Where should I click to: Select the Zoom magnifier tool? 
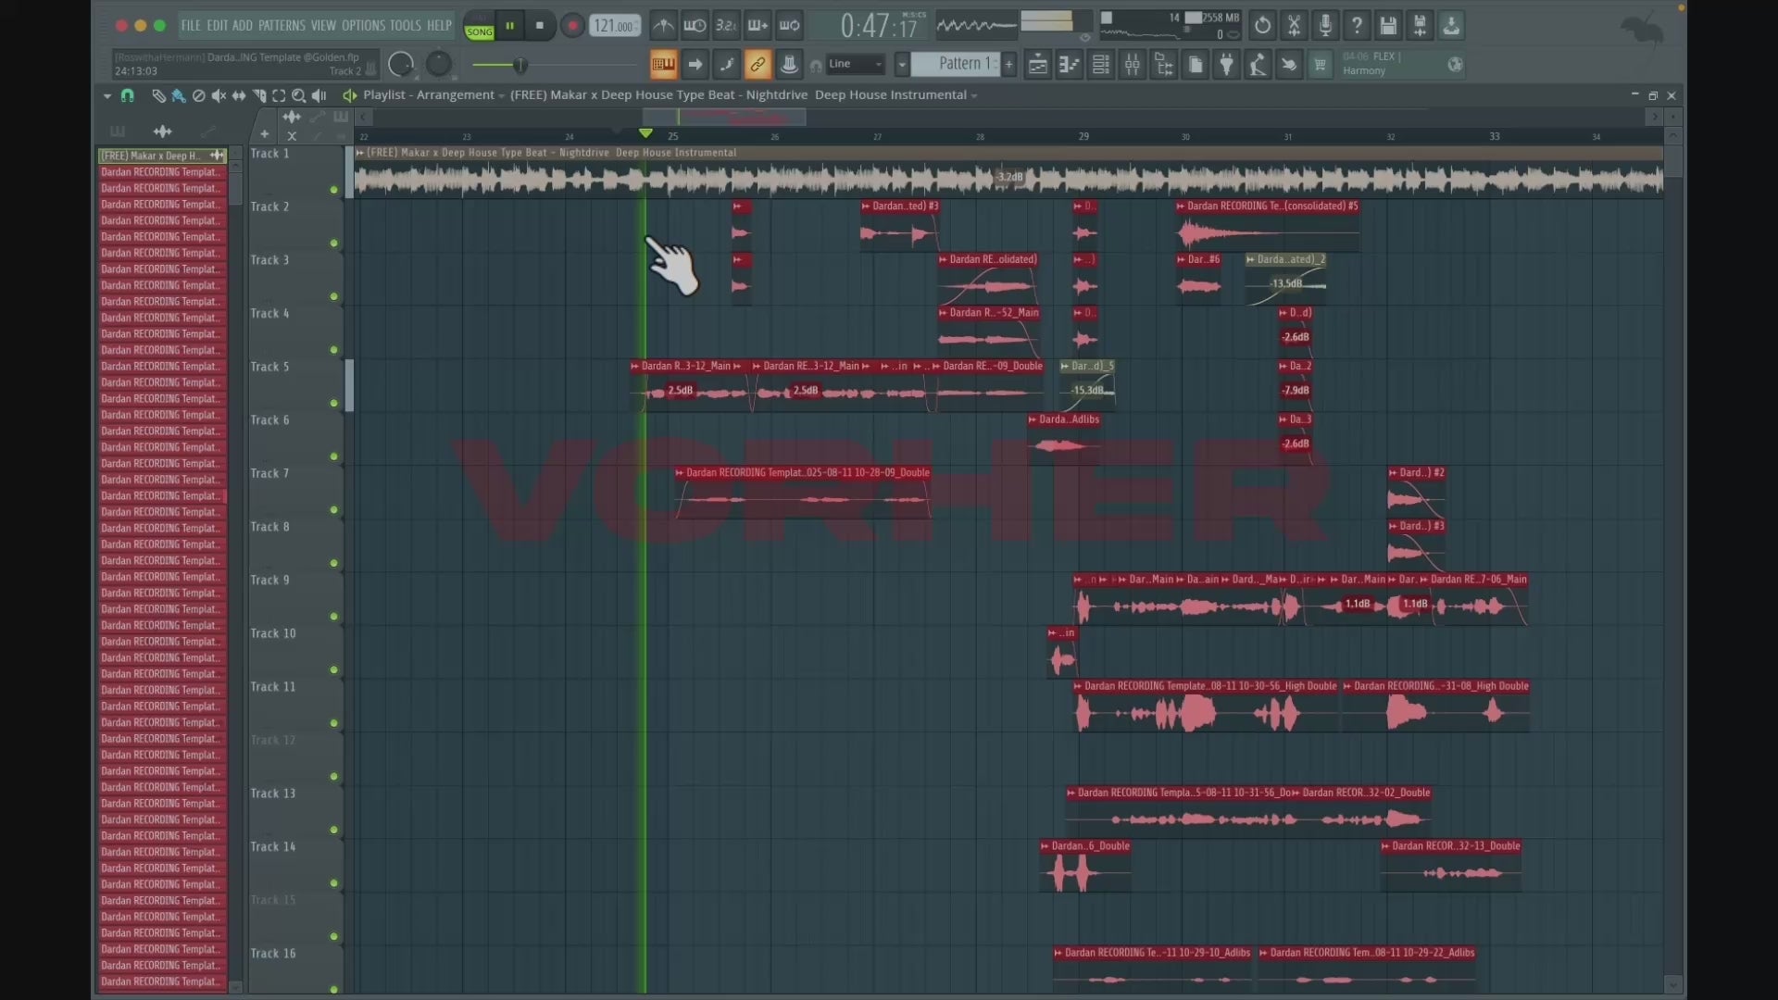point(299,95)
